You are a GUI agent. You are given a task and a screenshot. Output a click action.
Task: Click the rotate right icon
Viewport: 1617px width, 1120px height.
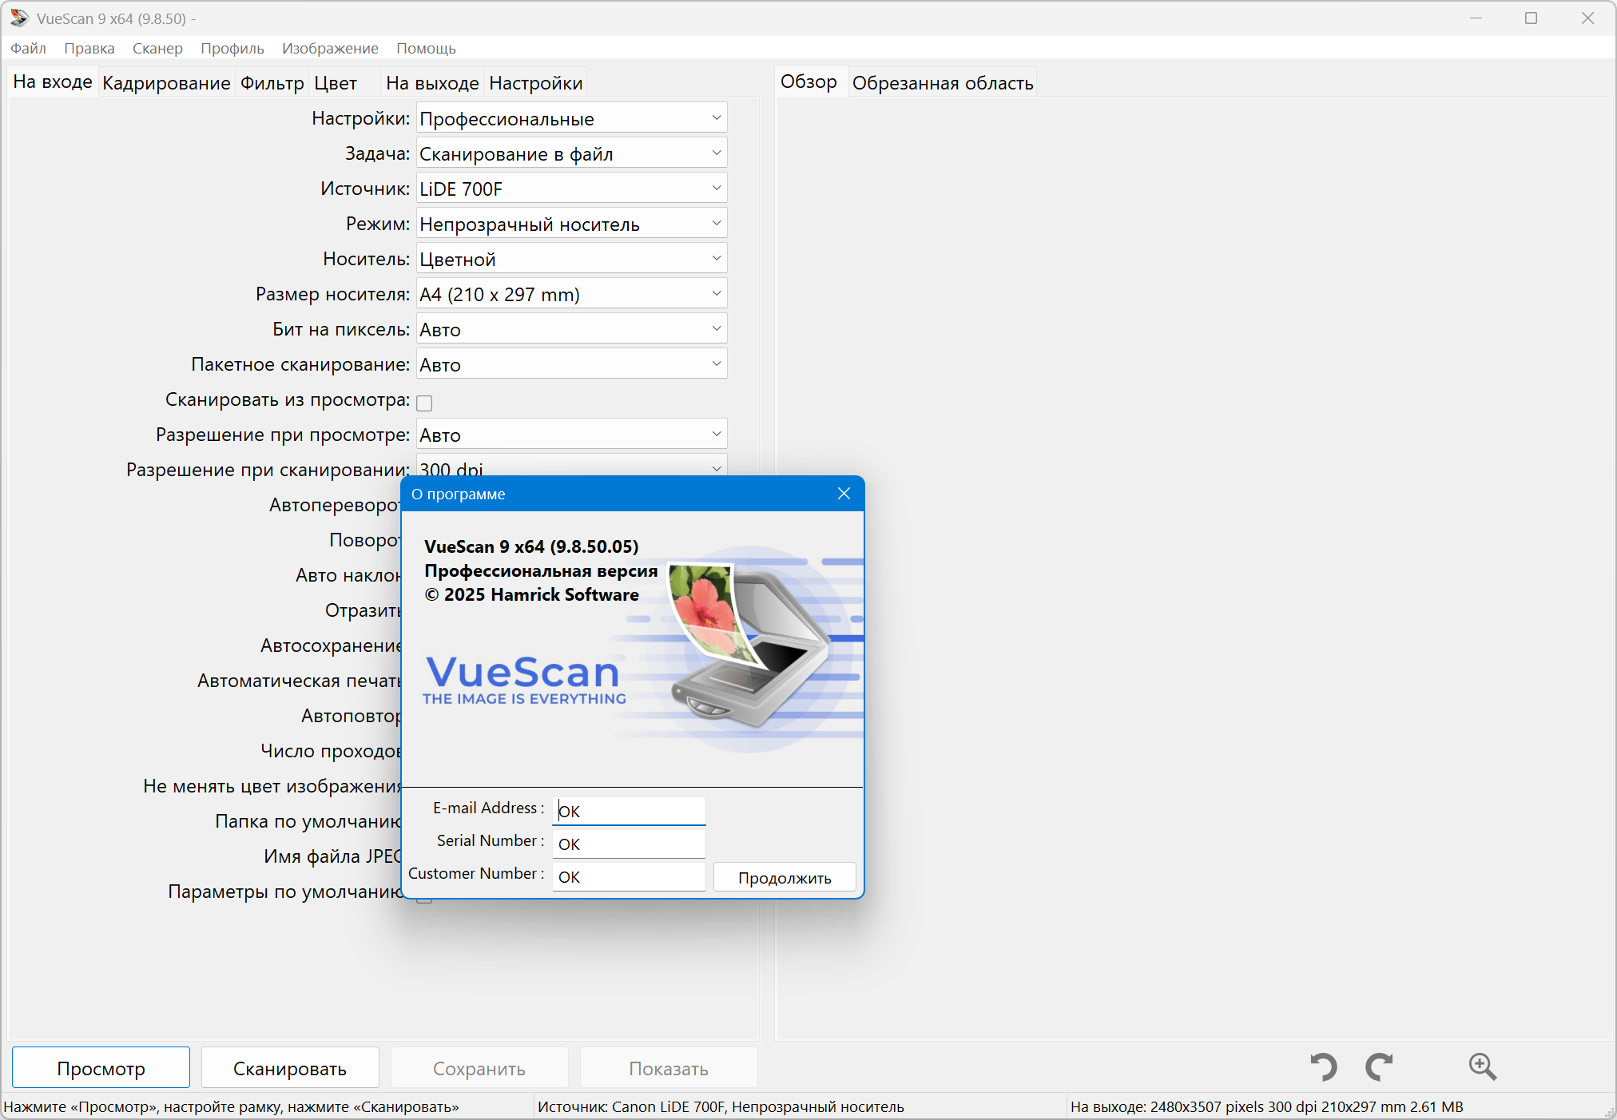[1379, 1067]
